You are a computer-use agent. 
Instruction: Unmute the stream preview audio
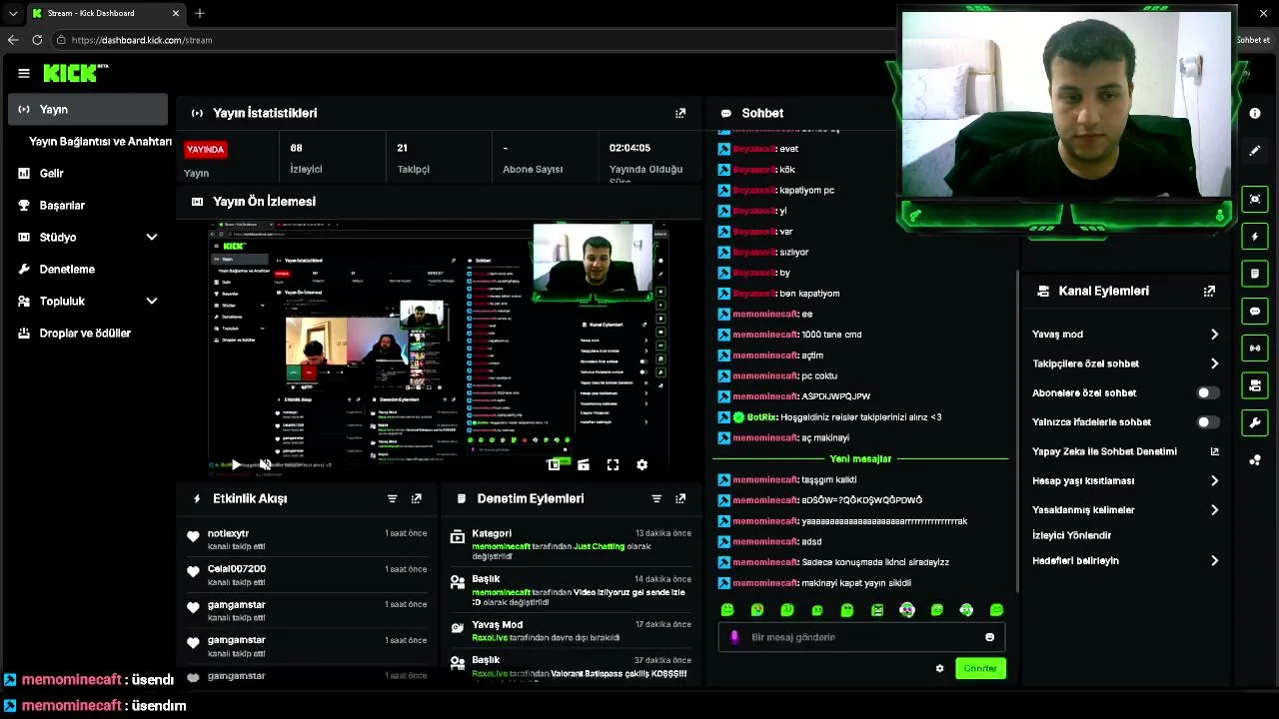tap(264, 464)
